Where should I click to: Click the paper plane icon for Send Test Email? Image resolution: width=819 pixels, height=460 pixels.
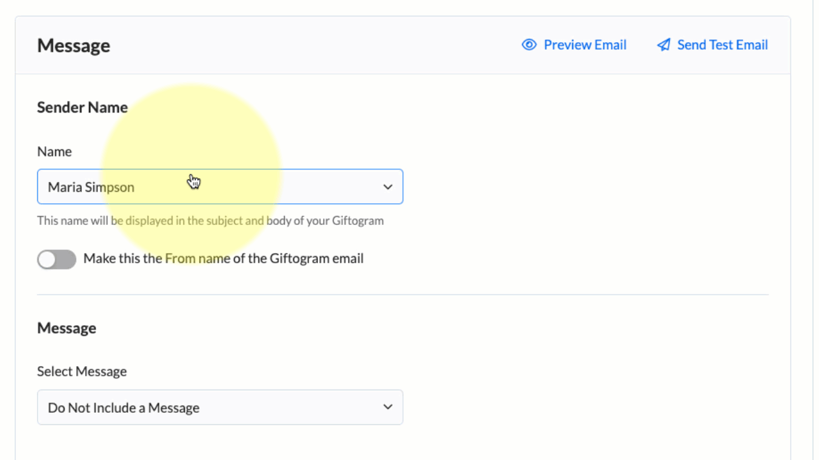(664, 45)
